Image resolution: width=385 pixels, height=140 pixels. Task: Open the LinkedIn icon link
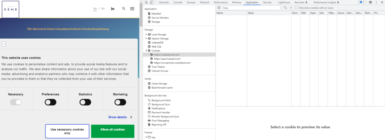coord(112,9)
